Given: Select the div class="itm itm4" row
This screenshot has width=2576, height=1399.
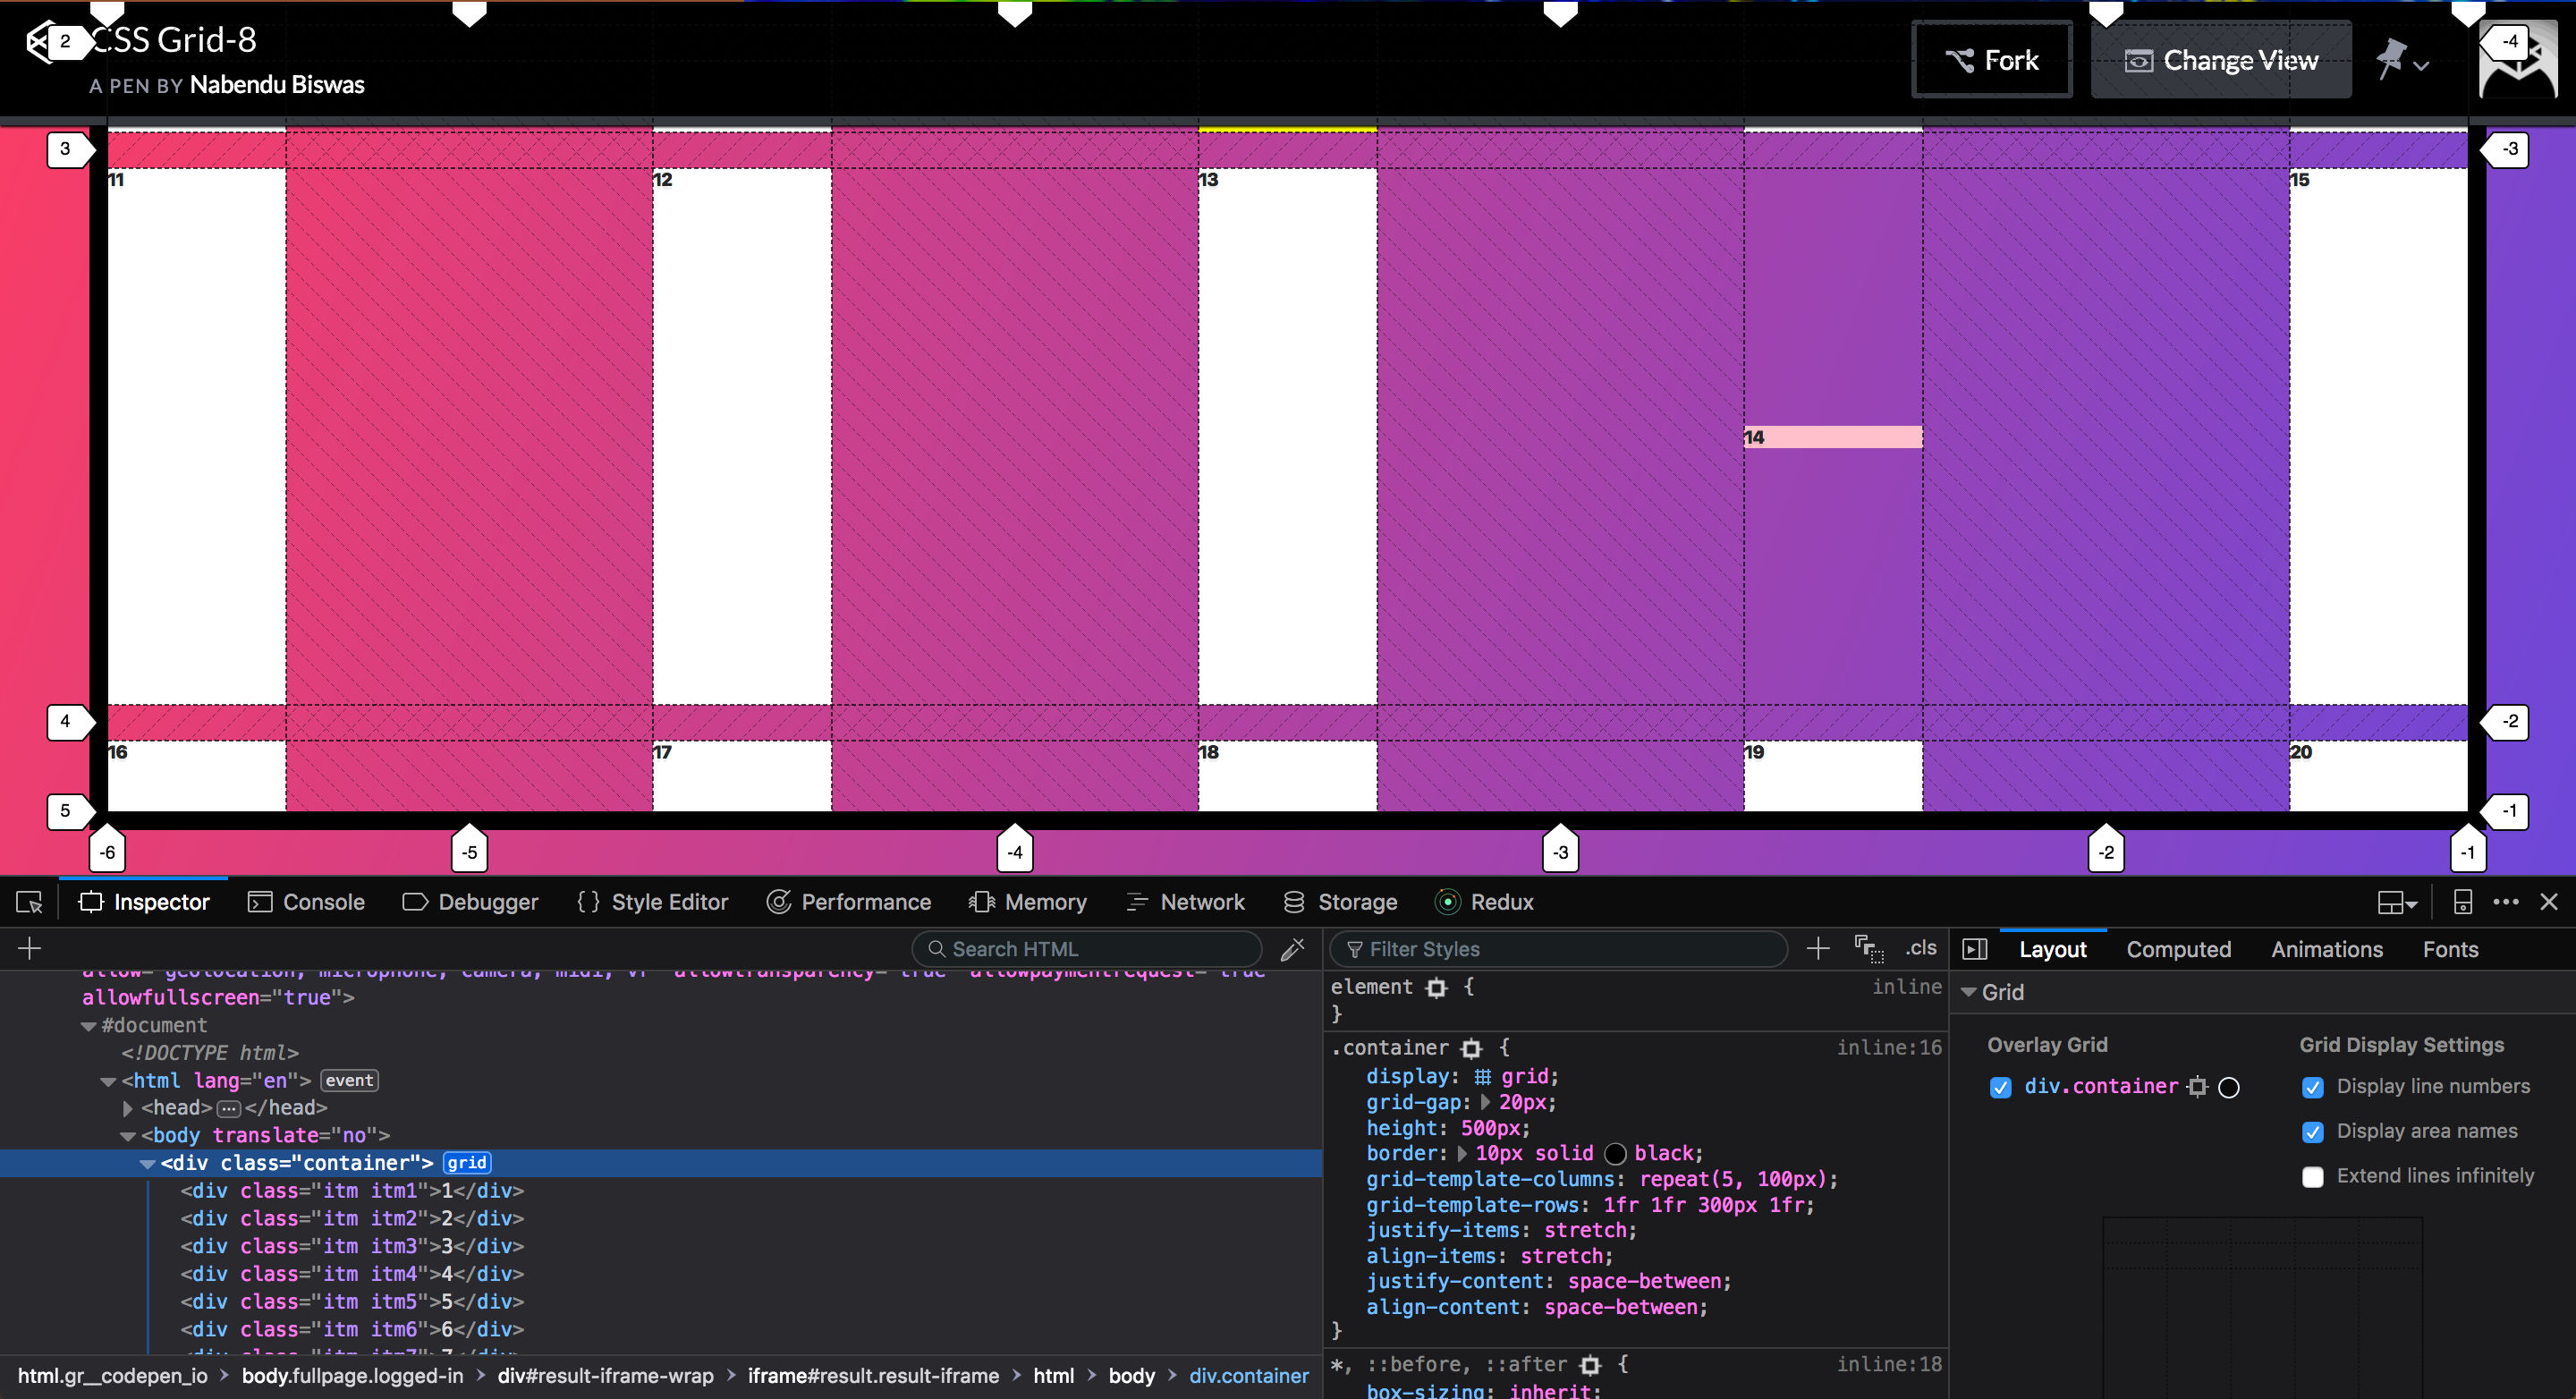Looking at the screenshot, I should (x=661, y=1274).
